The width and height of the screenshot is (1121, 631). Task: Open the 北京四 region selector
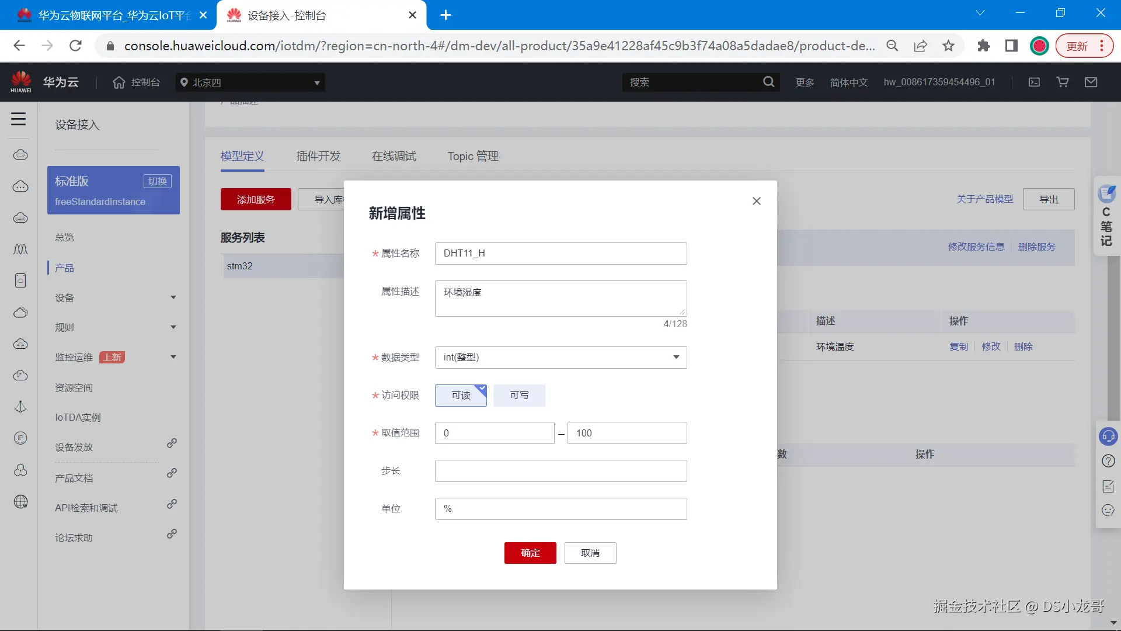point(250,82)
